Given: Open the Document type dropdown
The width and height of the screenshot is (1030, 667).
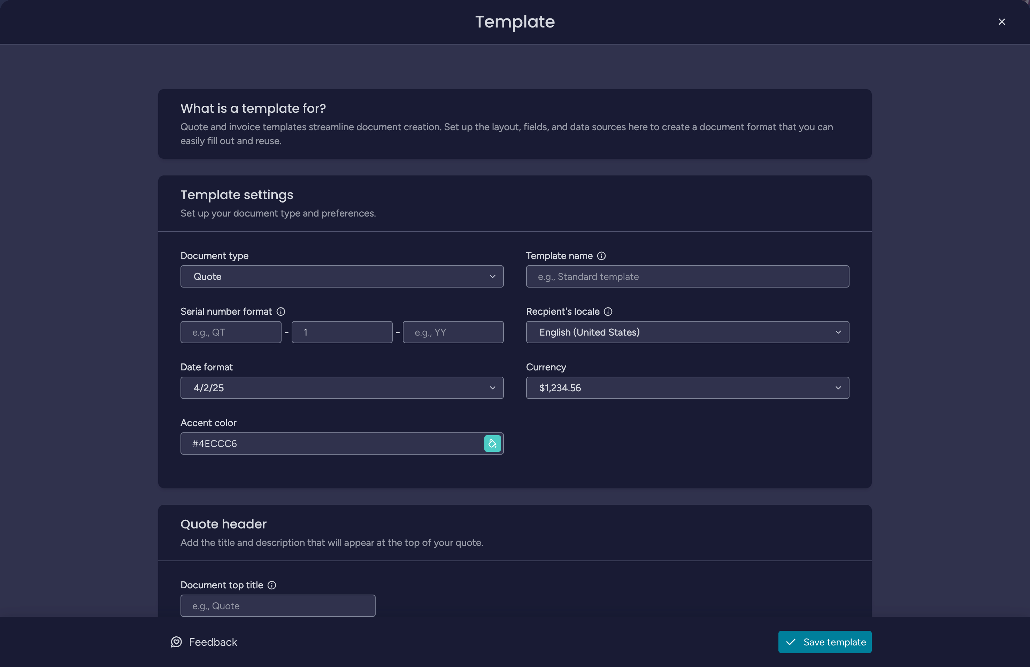Looking at the screenshot, I should 342,277.
